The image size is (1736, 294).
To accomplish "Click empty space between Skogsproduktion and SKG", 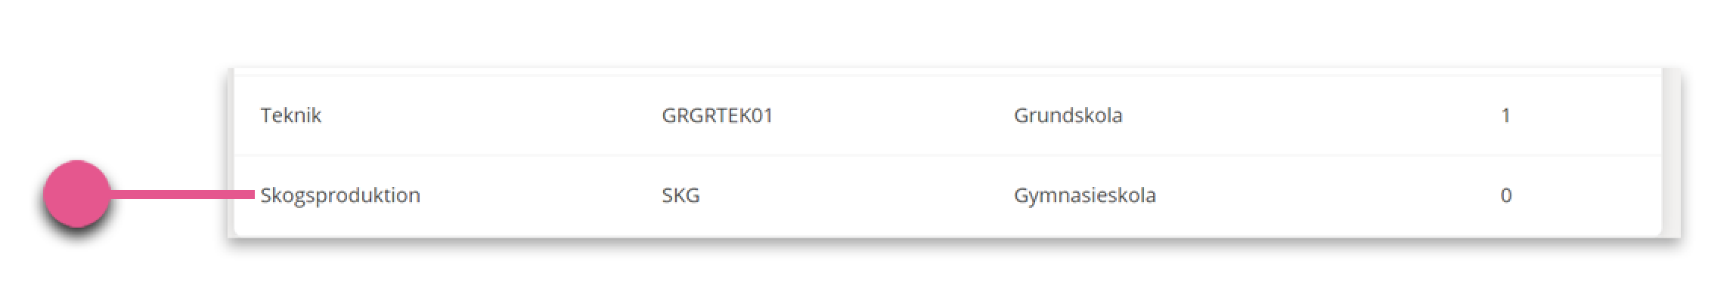I will (541, 195).
